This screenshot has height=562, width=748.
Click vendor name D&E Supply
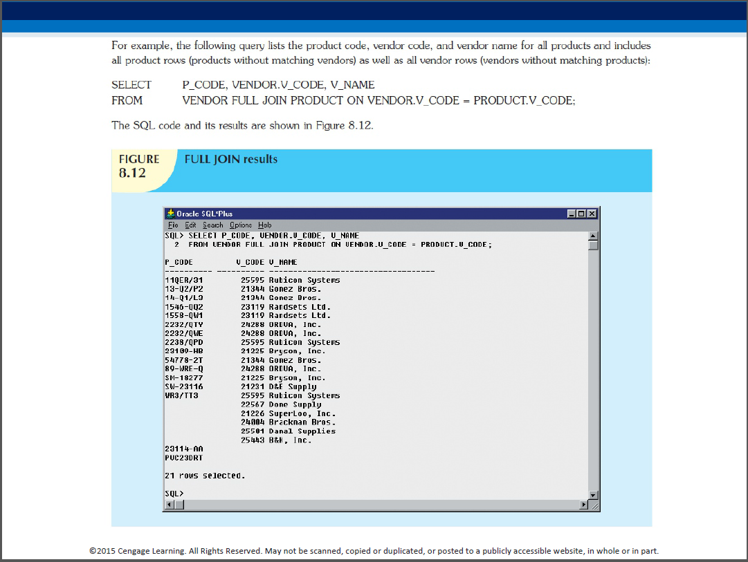coord(293,386)
